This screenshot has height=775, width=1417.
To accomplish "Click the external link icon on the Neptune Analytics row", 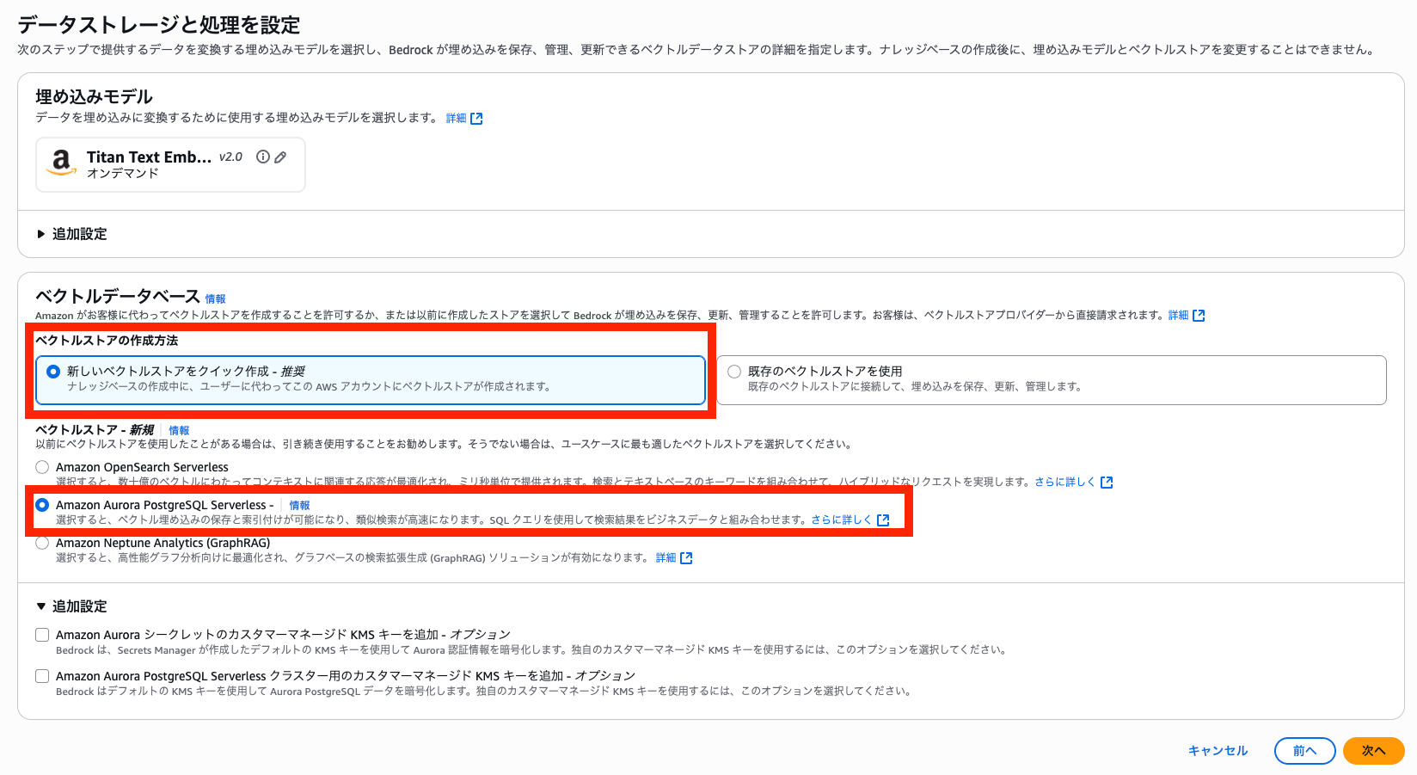I will 686,558.
